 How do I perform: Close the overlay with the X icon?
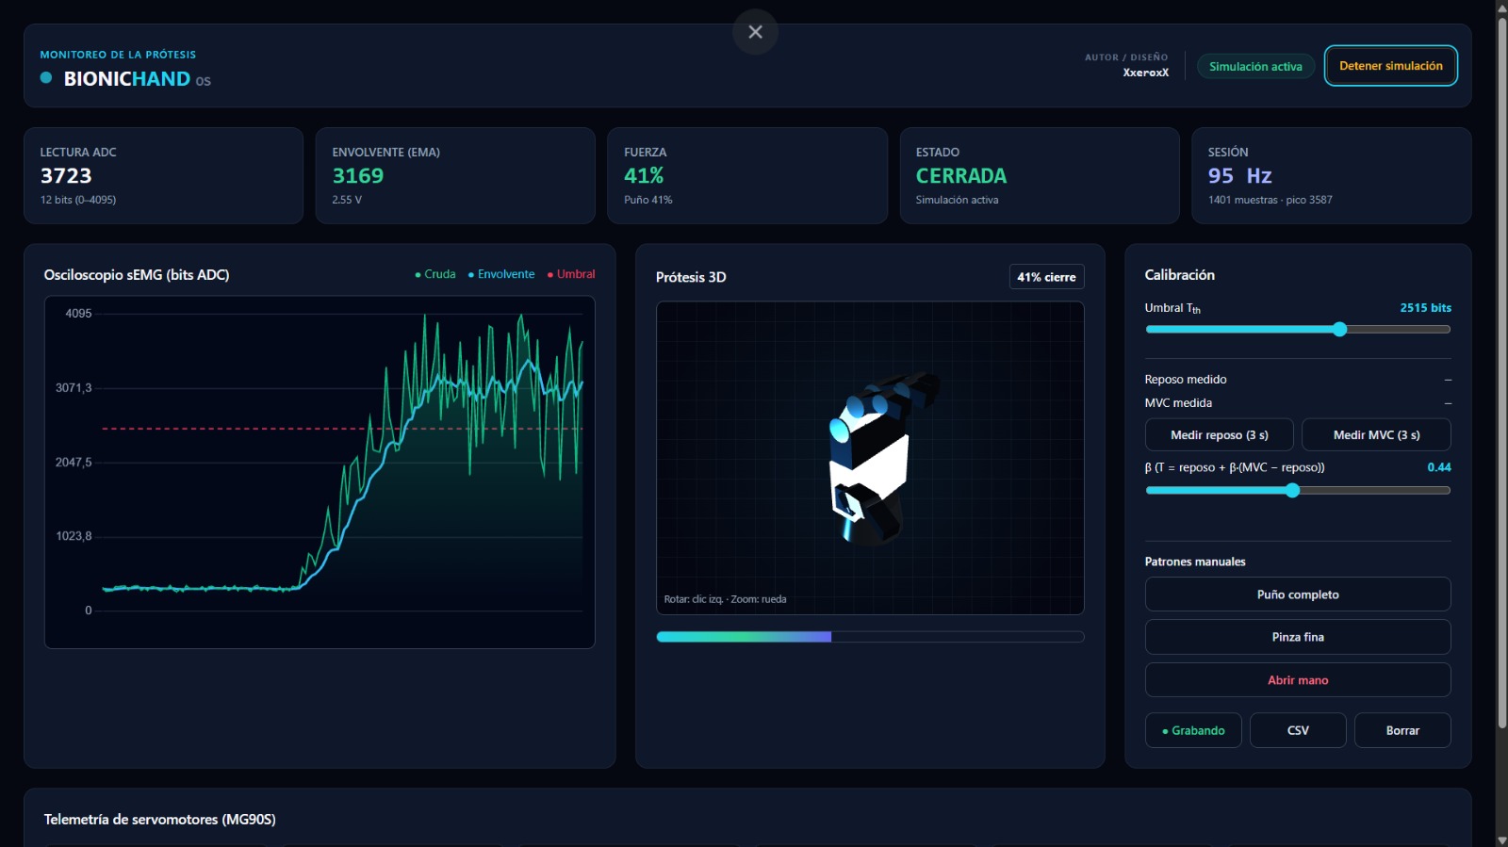755,32
